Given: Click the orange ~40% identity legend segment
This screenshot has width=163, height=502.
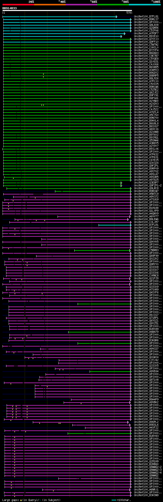Looking at the screenshot, I should [x=50, y=5].
